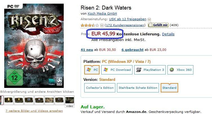
Task: Expand the age rating dropdown arrow
Action: click(x=149, y=20)
